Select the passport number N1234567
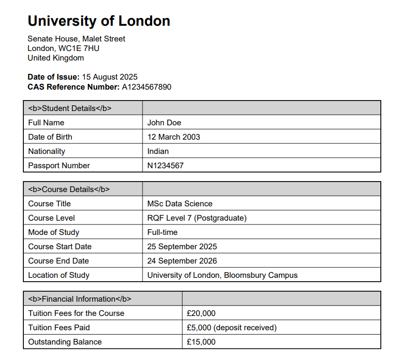Screen dimensions: 408x356 [165, 165]
